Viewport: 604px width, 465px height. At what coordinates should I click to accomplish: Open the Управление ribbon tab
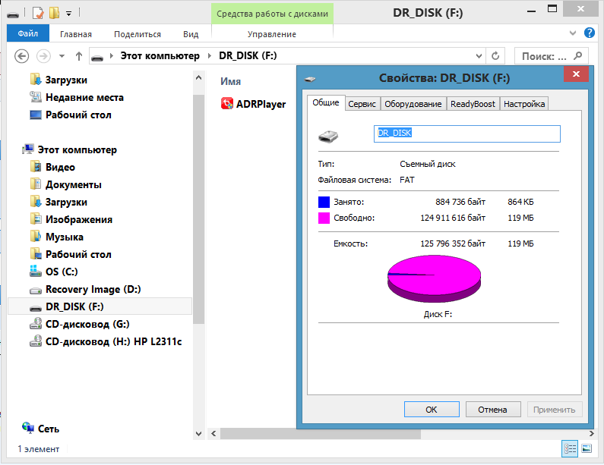point(271,34)
